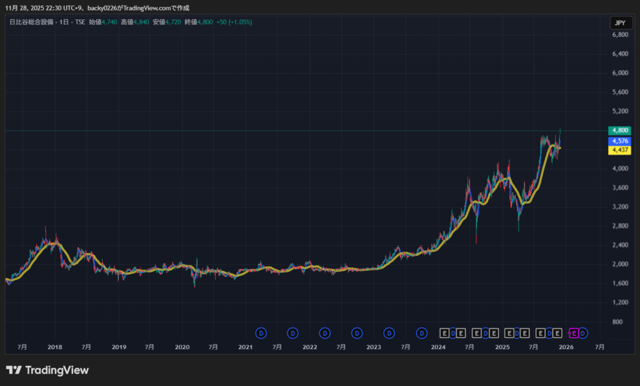Select the last grey E marker before the purple one
The image size is (640, 386).
557,333
